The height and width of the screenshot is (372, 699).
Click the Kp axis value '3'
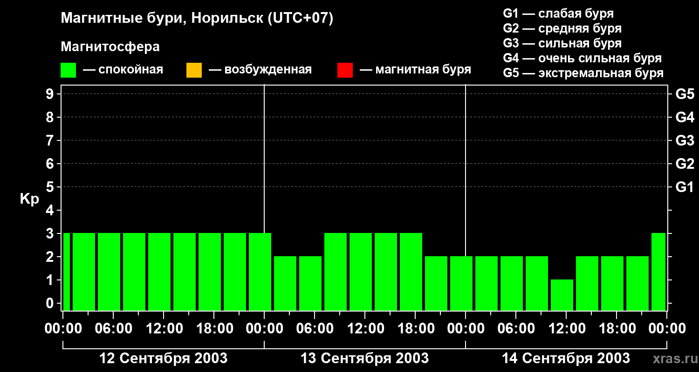pyautogui.click(x=51, y=233)
